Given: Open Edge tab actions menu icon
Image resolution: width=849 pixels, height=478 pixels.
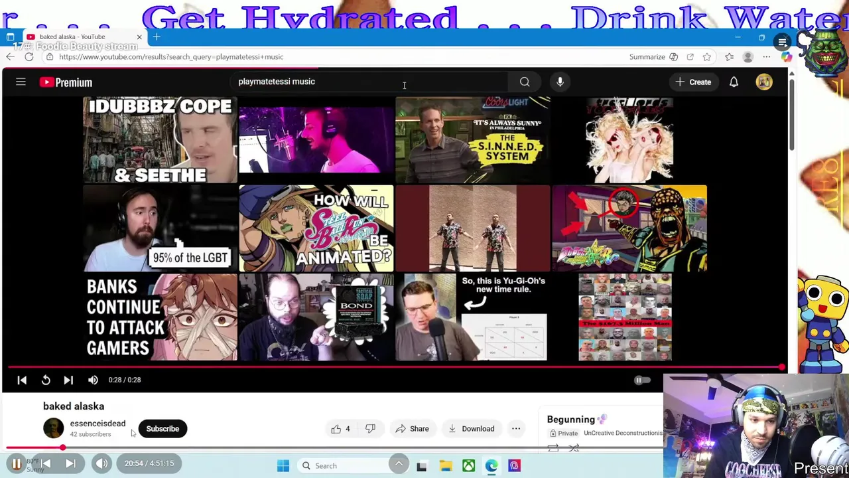Looking at the screenshot, I should (x=10, y=37).
